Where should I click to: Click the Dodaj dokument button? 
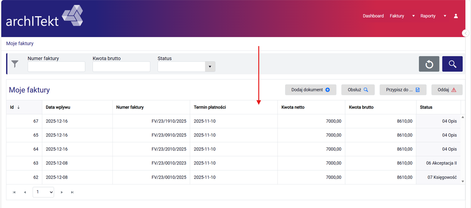(x=311, y=90)
